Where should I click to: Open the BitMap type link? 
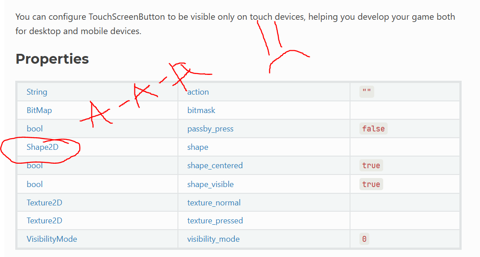point(39,110)
